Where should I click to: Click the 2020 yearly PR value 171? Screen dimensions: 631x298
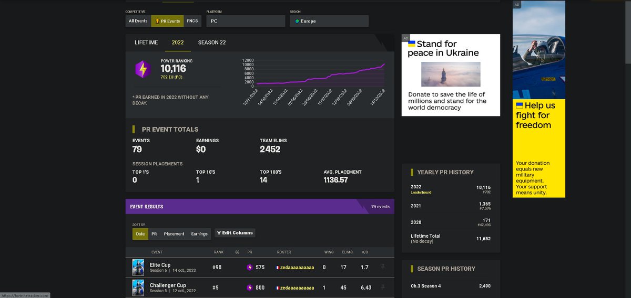pos(487,220)
